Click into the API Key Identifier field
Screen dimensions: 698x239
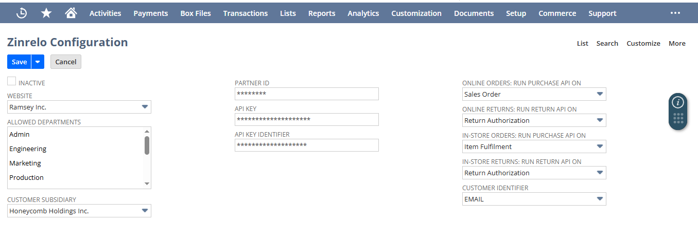coord(307,145)
